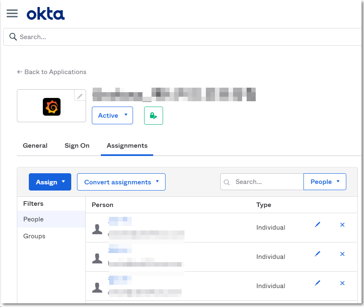Click the first person's avatar icon

pyautogui.click(x=97, y=229)
